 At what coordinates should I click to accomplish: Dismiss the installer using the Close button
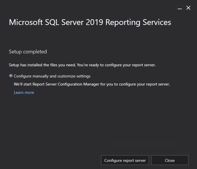click(x=170, y=160)
